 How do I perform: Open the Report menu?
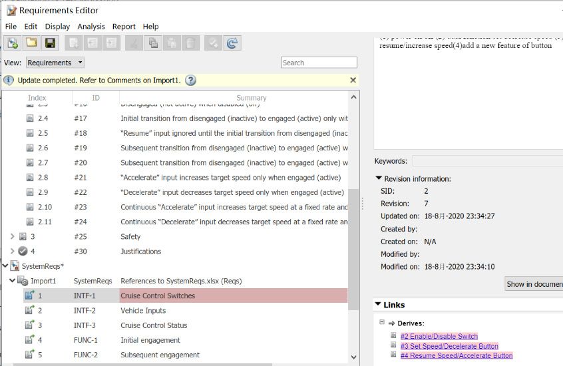(x=124, y=27)
